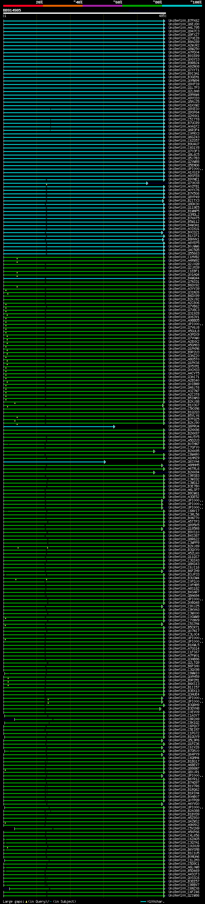Click UniRef100_Q3AB86 label
The width and height of the screenshot is (205, 904).
tap(184, 659)
